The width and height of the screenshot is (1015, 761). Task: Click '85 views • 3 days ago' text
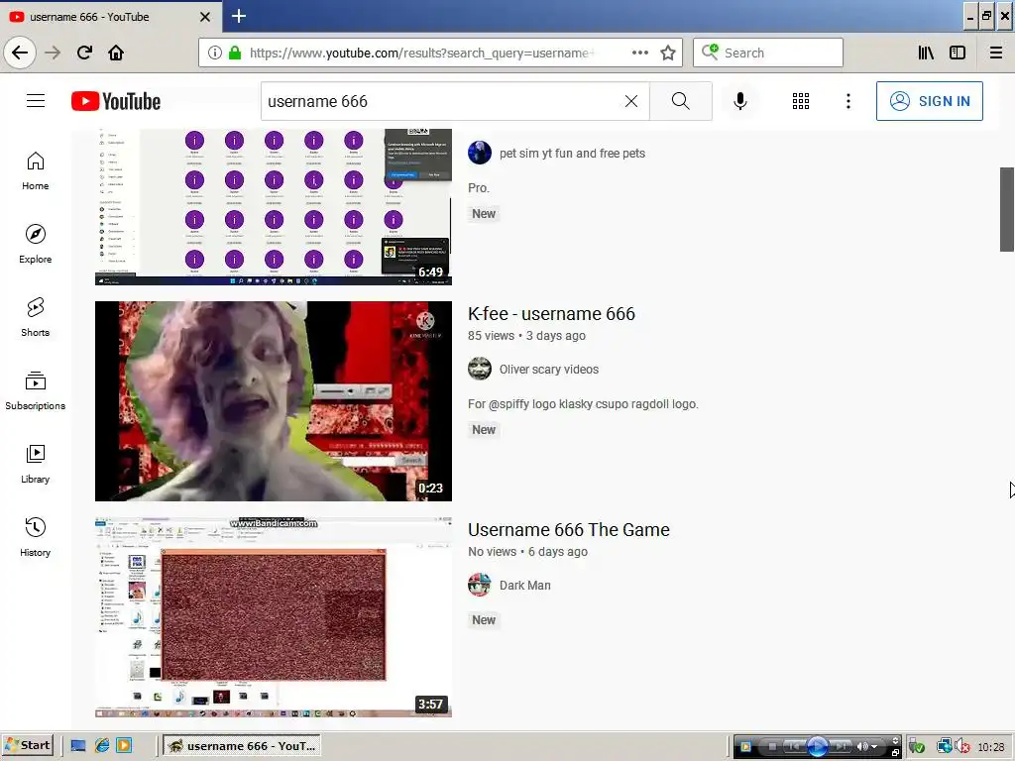point(527,336)
